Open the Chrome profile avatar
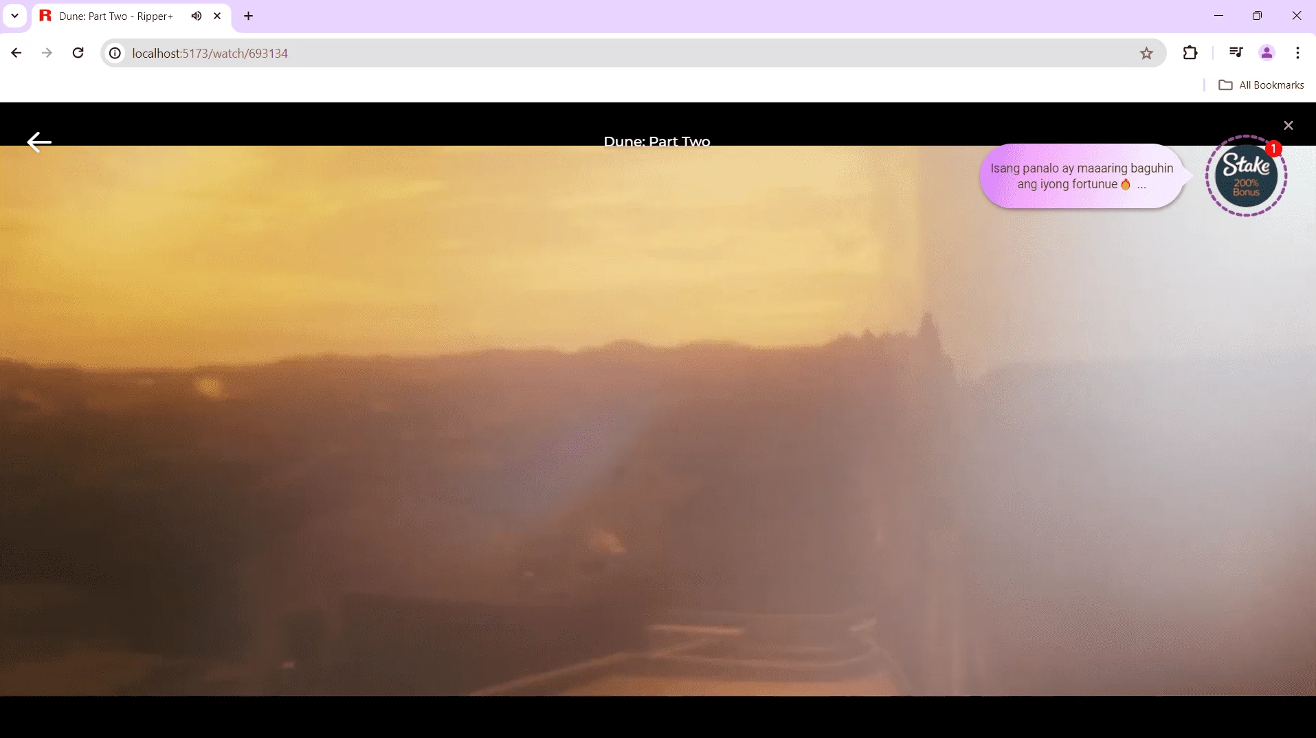The height and width of the screenshot is (738, 1316). coord(1267,53)
